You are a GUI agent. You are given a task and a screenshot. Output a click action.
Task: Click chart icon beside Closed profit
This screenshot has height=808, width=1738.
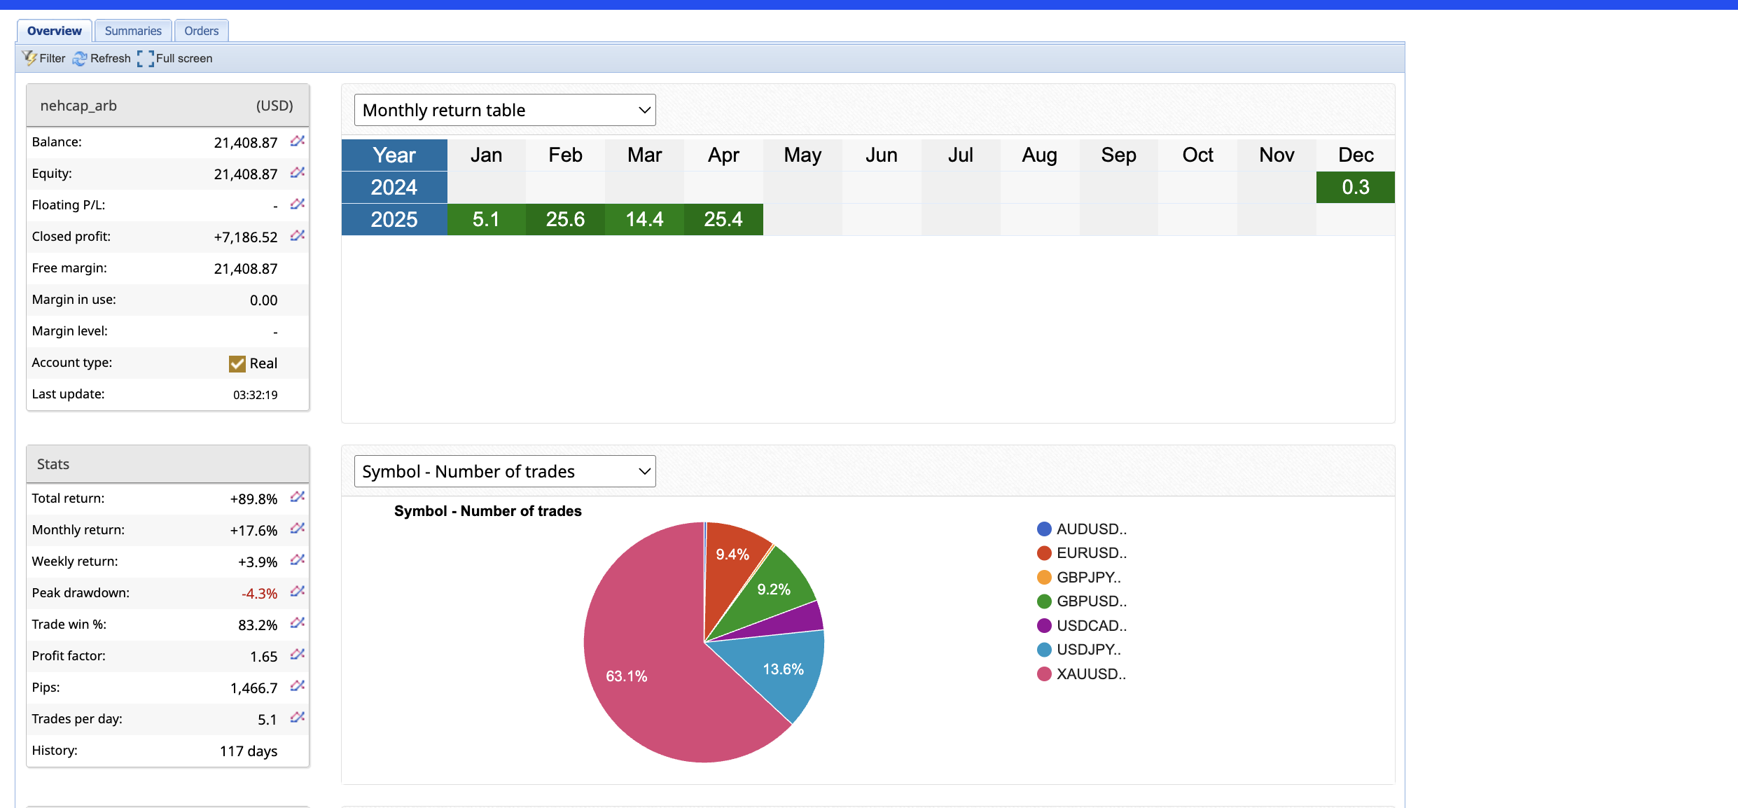298,236
